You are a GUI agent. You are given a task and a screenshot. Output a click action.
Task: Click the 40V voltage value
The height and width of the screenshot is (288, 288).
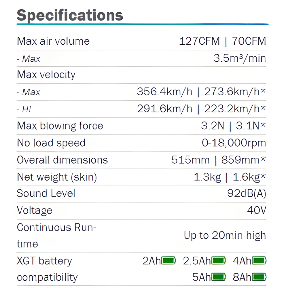click(x=257, y=211)
